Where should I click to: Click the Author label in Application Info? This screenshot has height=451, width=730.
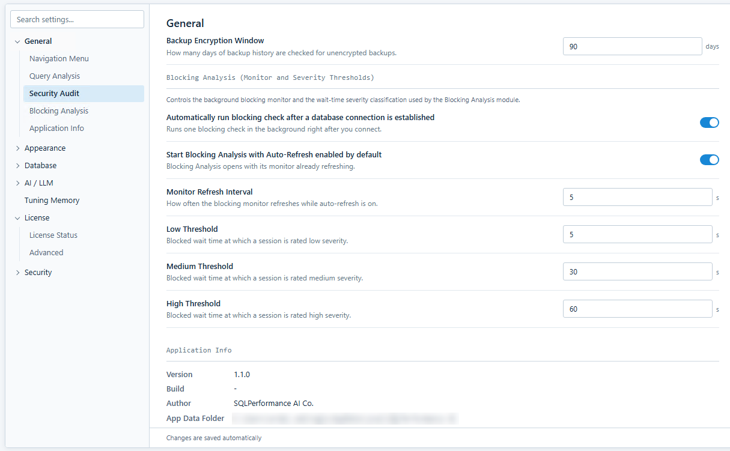click(x=179, y=404)
